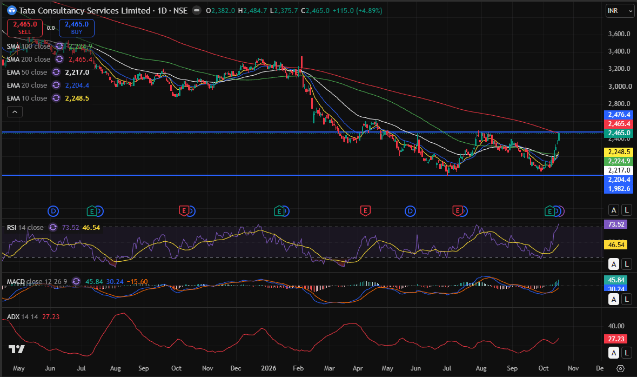Click the red 27.23 ADX scale label
Image resolution: width=637 pixels, height=377 pixels.
click(x=616, y=339)
